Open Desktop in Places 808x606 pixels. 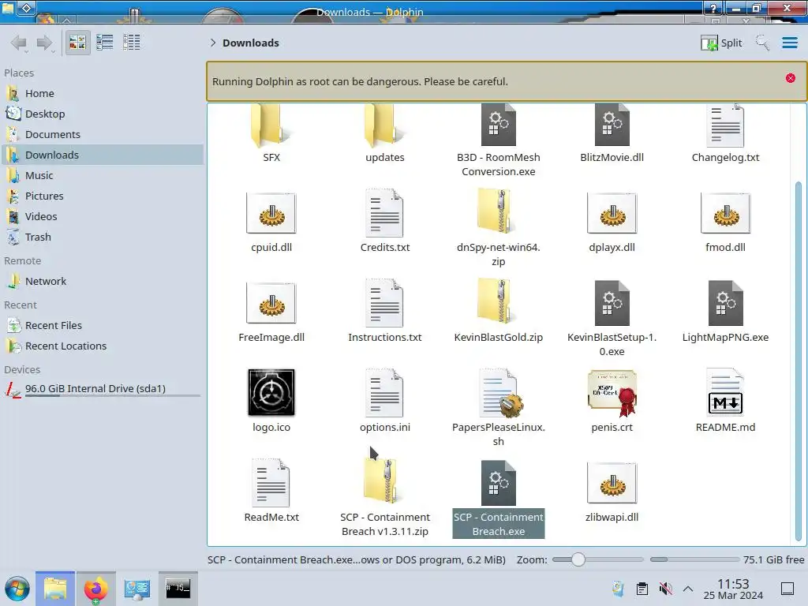coord(102,114)
